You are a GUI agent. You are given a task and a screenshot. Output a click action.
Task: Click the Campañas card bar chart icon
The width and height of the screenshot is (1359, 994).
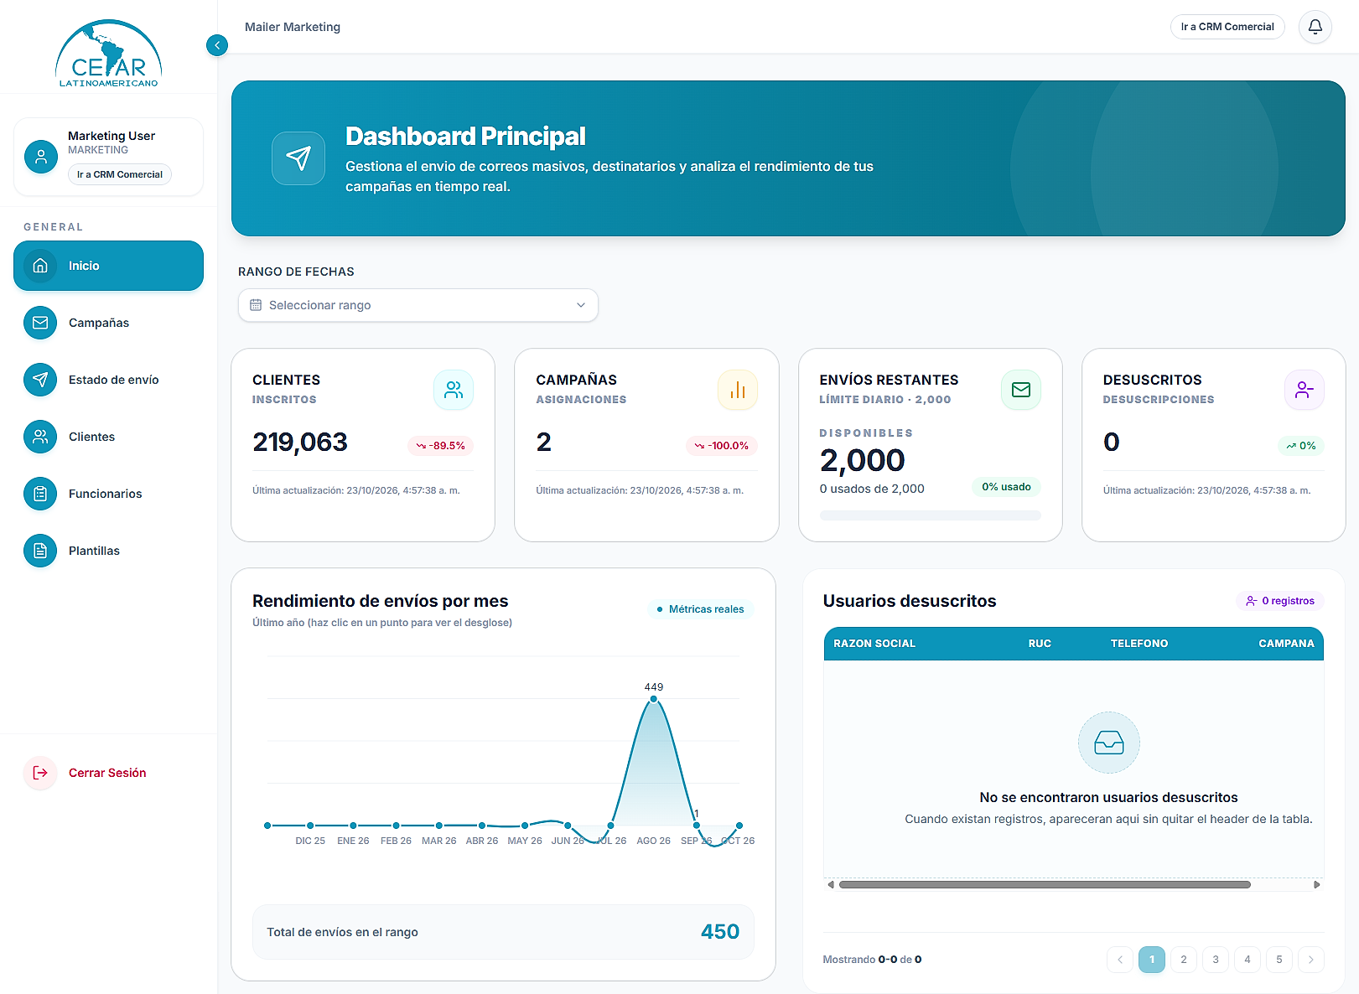(738, 390)
